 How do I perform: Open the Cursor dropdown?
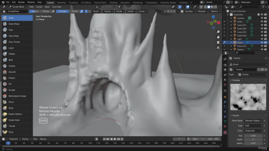click(142, 11)
